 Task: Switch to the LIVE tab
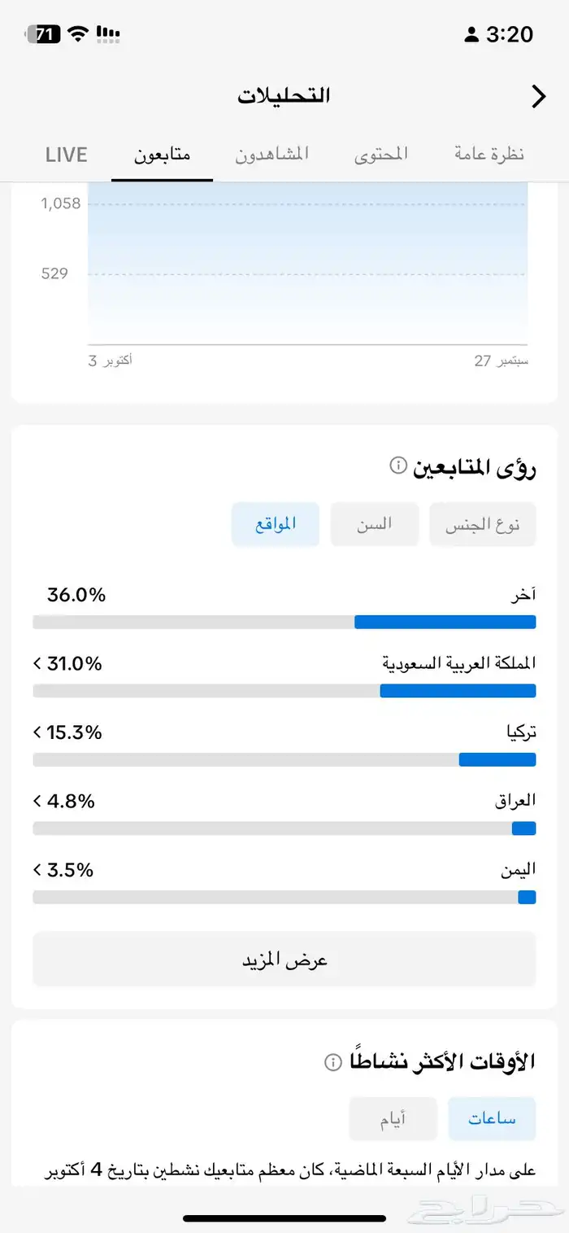[66, 154]
